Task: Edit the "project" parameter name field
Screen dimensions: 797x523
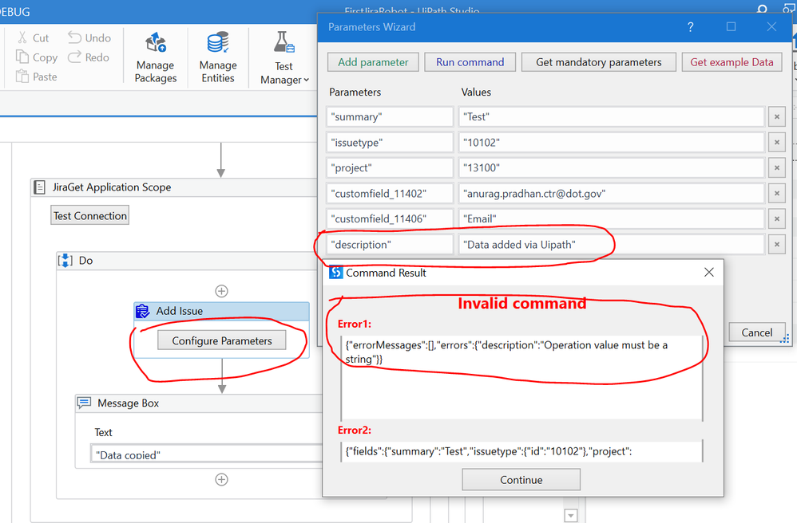Action: tap(390, 168)
